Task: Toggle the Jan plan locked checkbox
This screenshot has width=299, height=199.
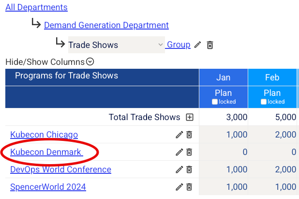Action: 215,102
